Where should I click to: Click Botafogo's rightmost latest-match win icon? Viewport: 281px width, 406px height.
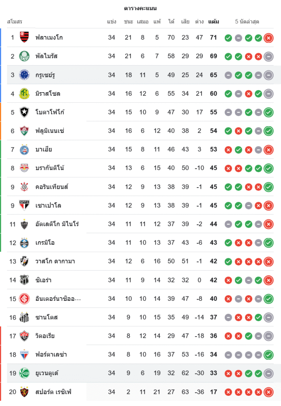pos(268,112)
